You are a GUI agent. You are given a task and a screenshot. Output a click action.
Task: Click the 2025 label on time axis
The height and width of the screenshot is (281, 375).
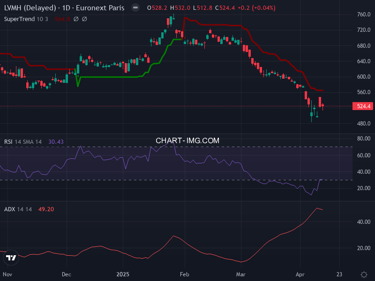[x=123, y=274]
